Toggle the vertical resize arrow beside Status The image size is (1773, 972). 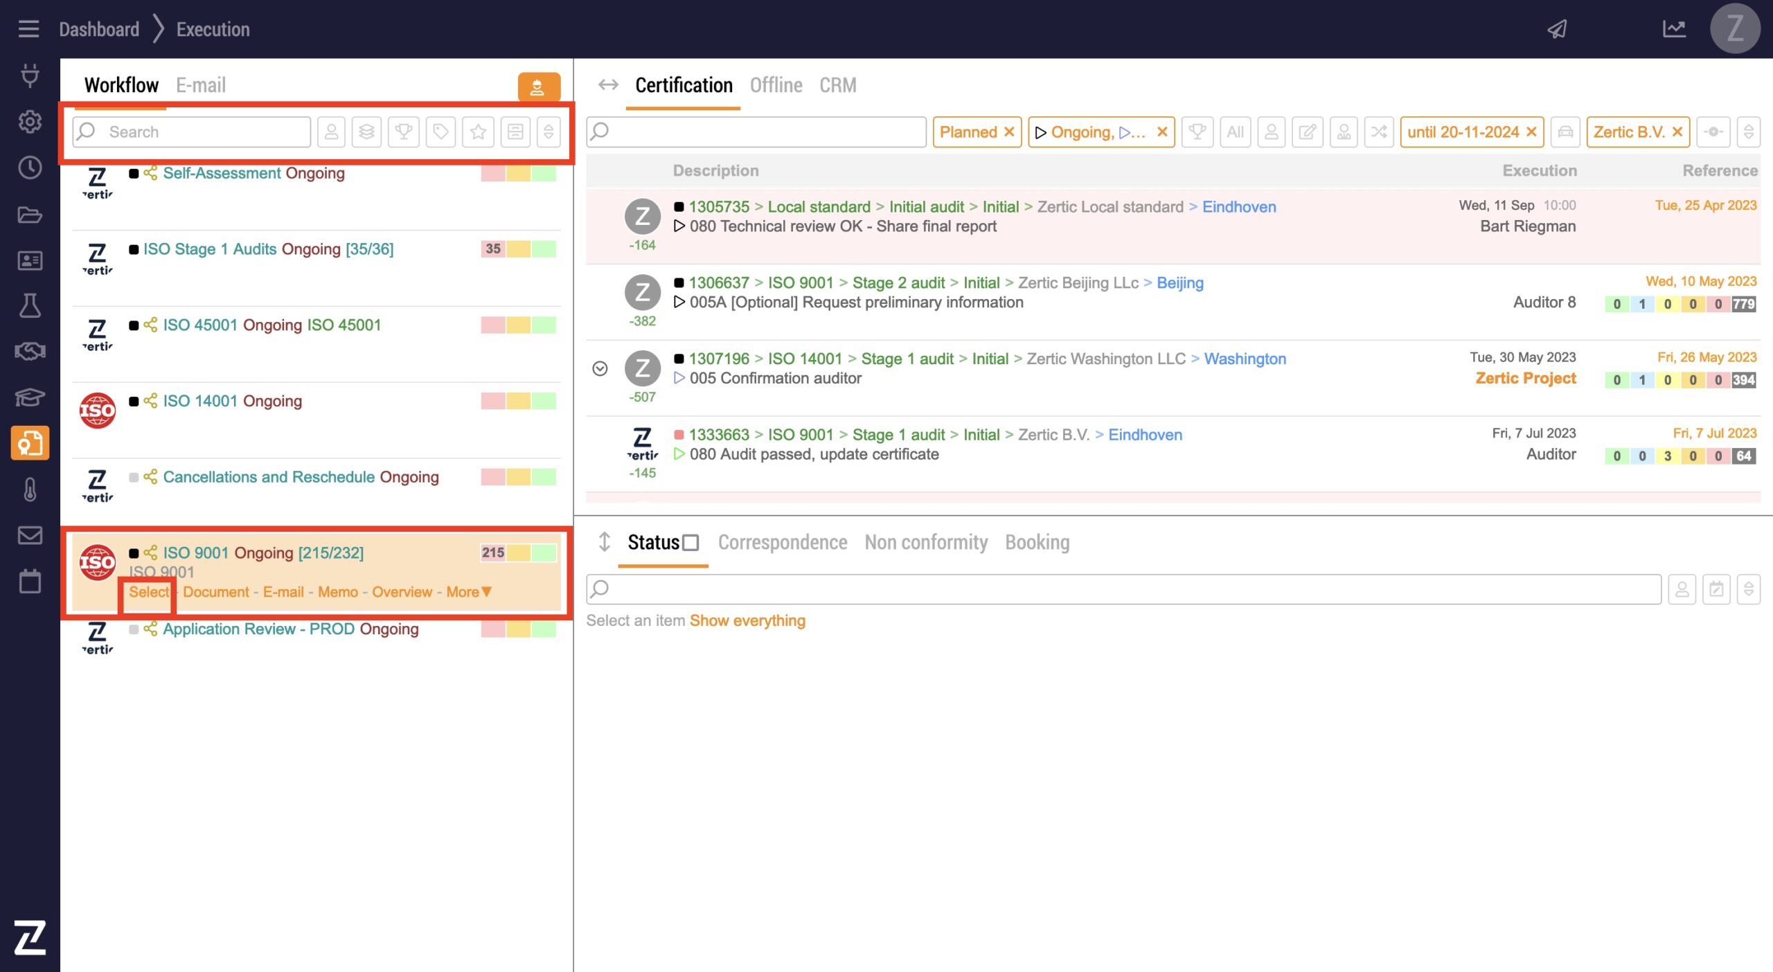(x=604, y=542)
